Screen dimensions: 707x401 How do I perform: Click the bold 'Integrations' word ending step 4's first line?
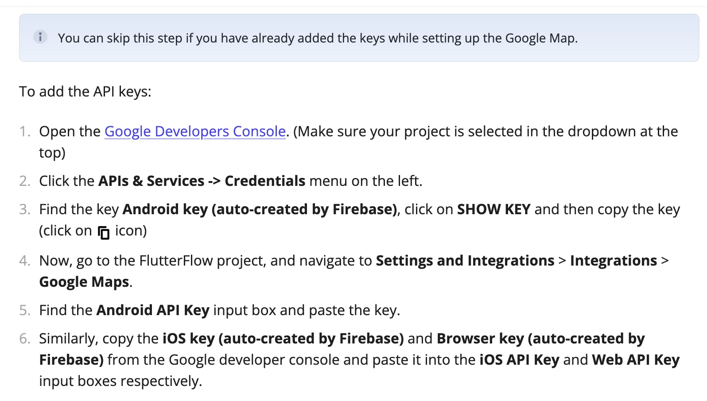coord(613,261)
